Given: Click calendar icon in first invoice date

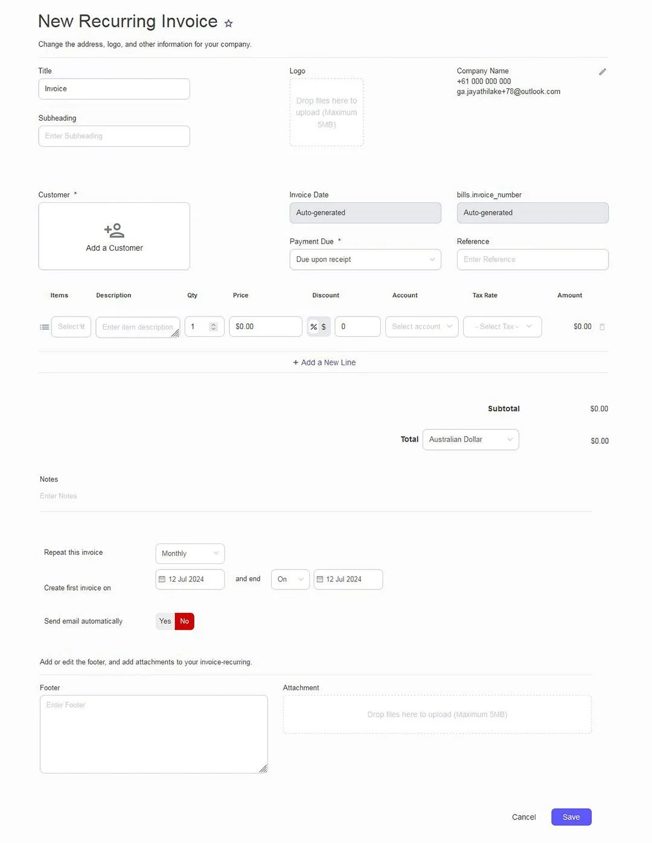Looking at the screenshot, I should pos(162,579).
